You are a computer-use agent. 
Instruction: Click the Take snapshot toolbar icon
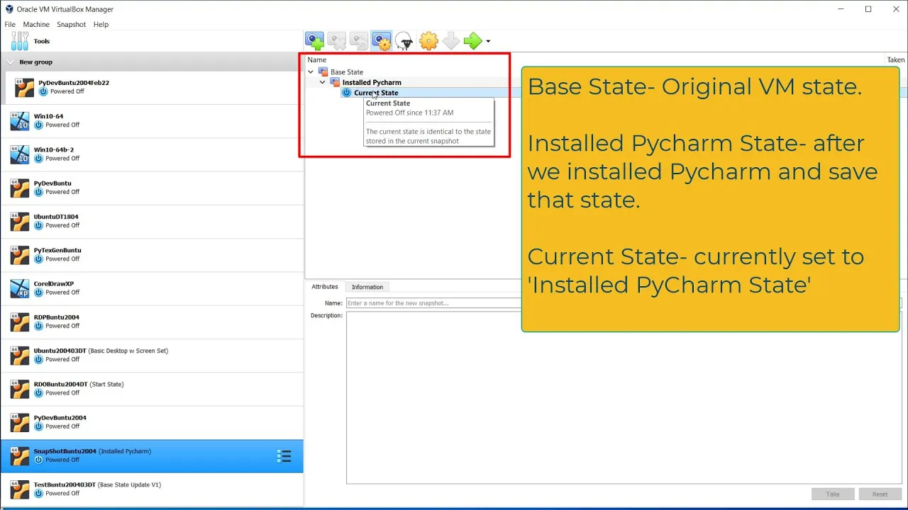(314, 41)
